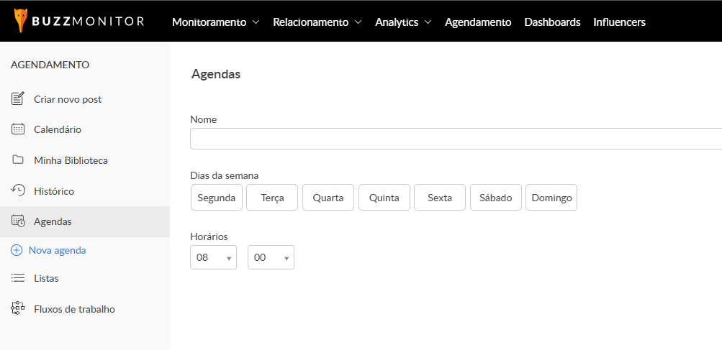The height and width of the screenshot is (350, 722).
Task: Click the plus icon beside Nova agenda
Action: pyautogui.click(x=17, y=250)
